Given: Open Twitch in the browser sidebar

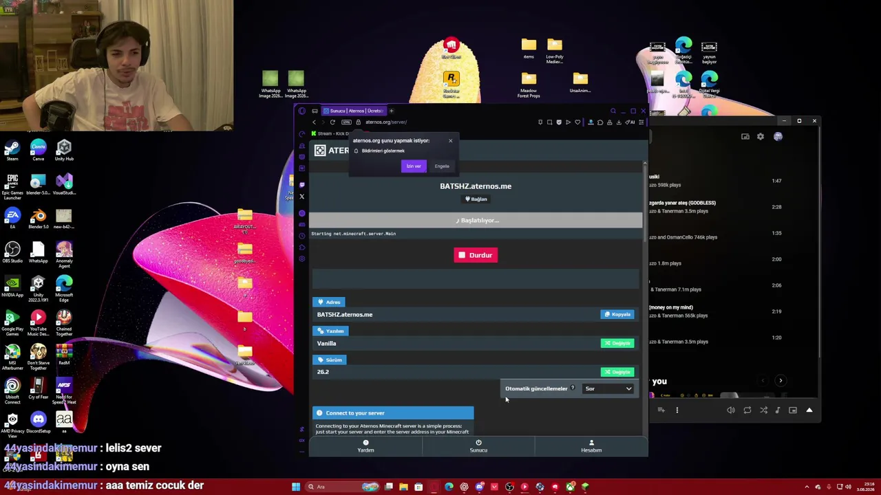Looking at the screenshot, I should pyautogui.click(x=301, y=184).
